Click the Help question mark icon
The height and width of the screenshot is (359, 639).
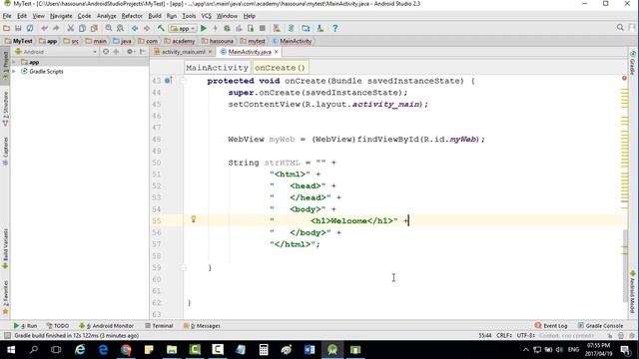(x=335, y=28)
